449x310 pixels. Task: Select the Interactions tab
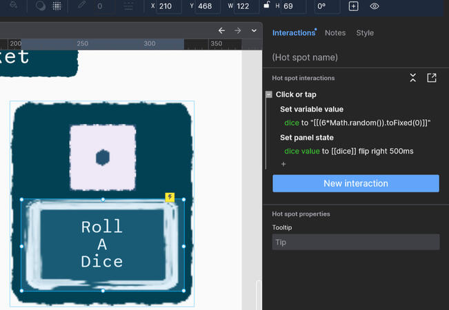click(x=293, y=32)
